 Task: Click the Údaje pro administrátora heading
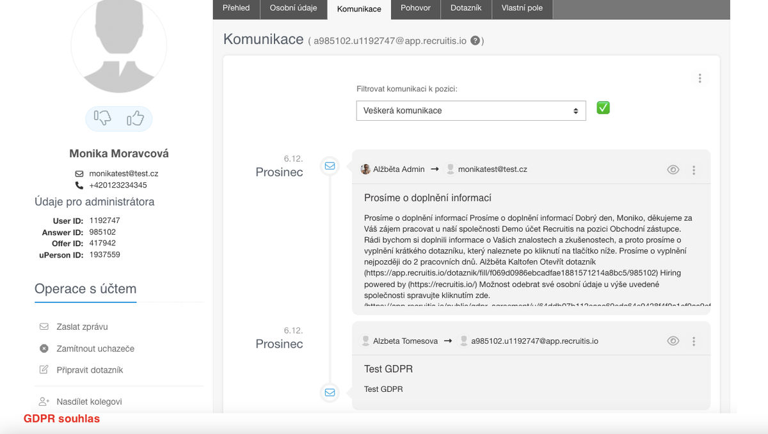[94, 202]
